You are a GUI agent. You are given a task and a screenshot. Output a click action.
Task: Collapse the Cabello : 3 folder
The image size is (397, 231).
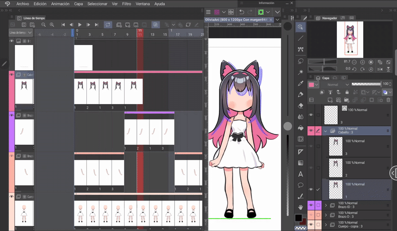pos(326,131)
